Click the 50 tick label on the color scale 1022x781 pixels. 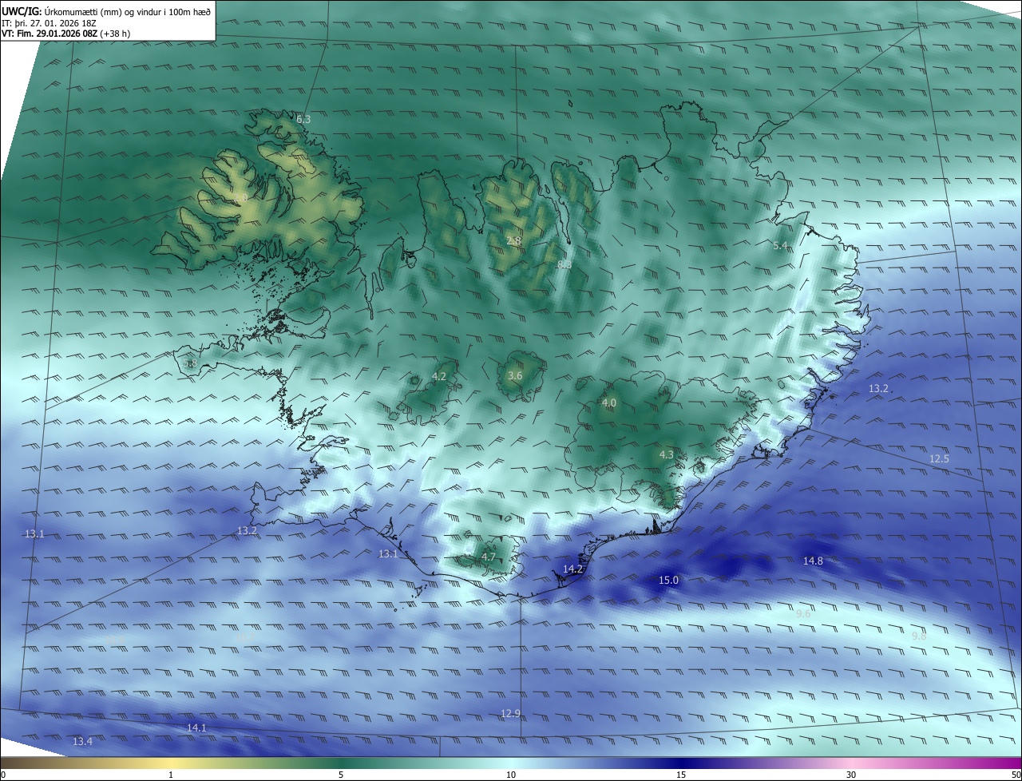pos(1016,775)
